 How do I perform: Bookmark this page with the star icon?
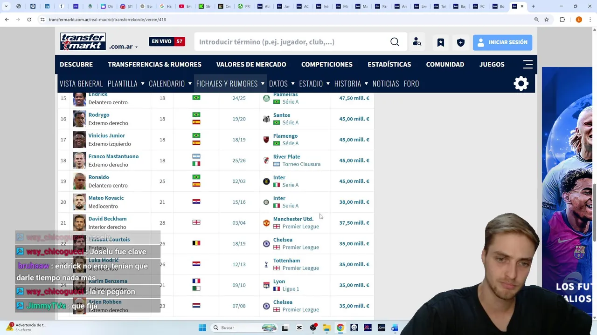(547, 20)
